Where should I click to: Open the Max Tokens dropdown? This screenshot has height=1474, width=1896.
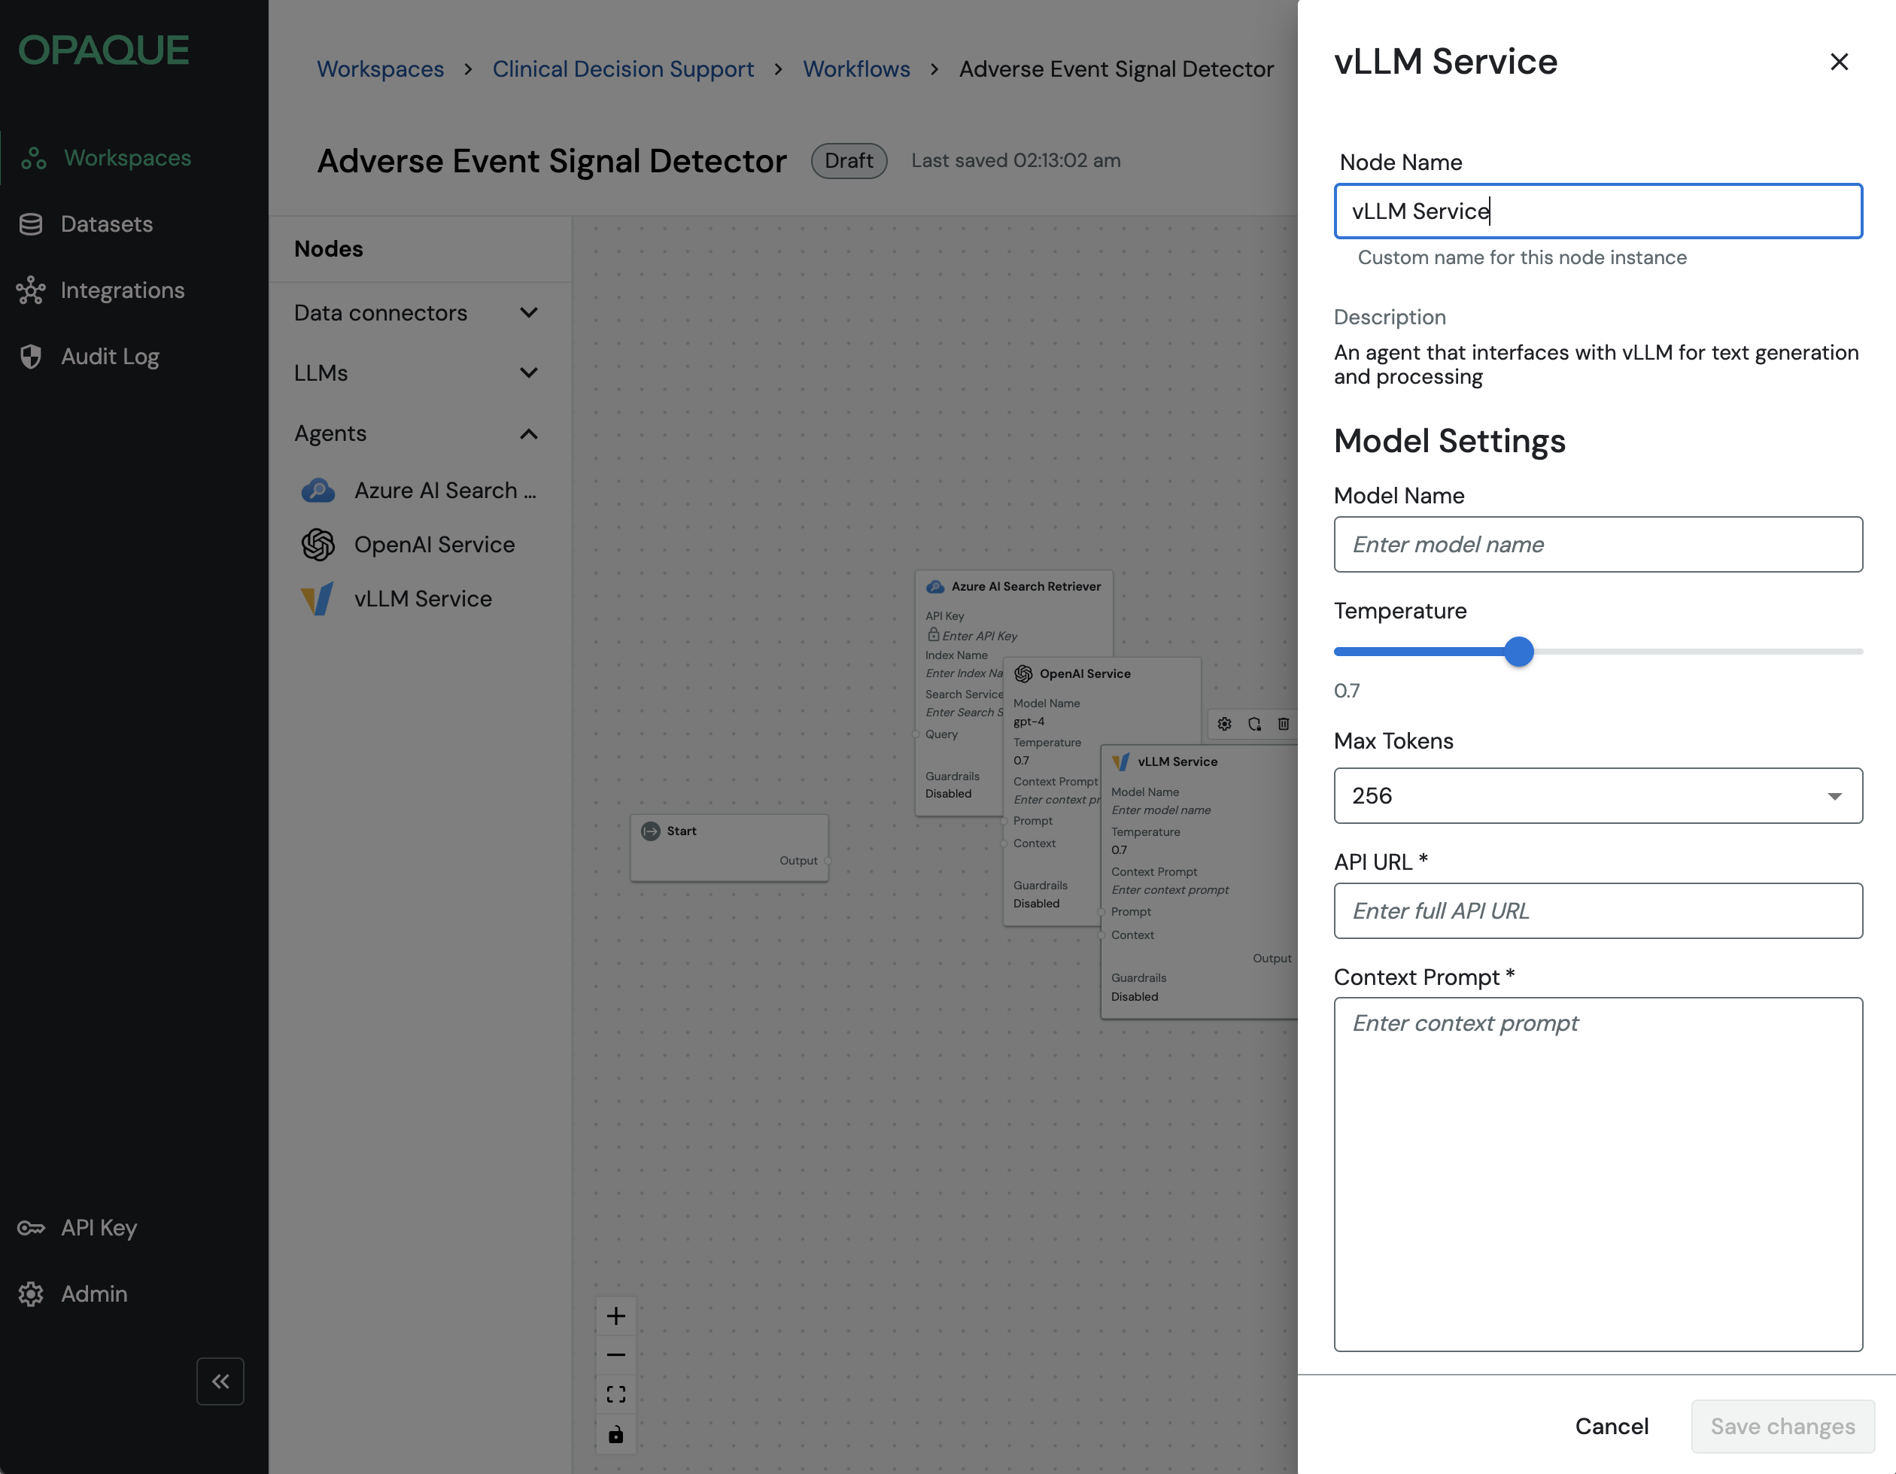[x=1597, y=795]
